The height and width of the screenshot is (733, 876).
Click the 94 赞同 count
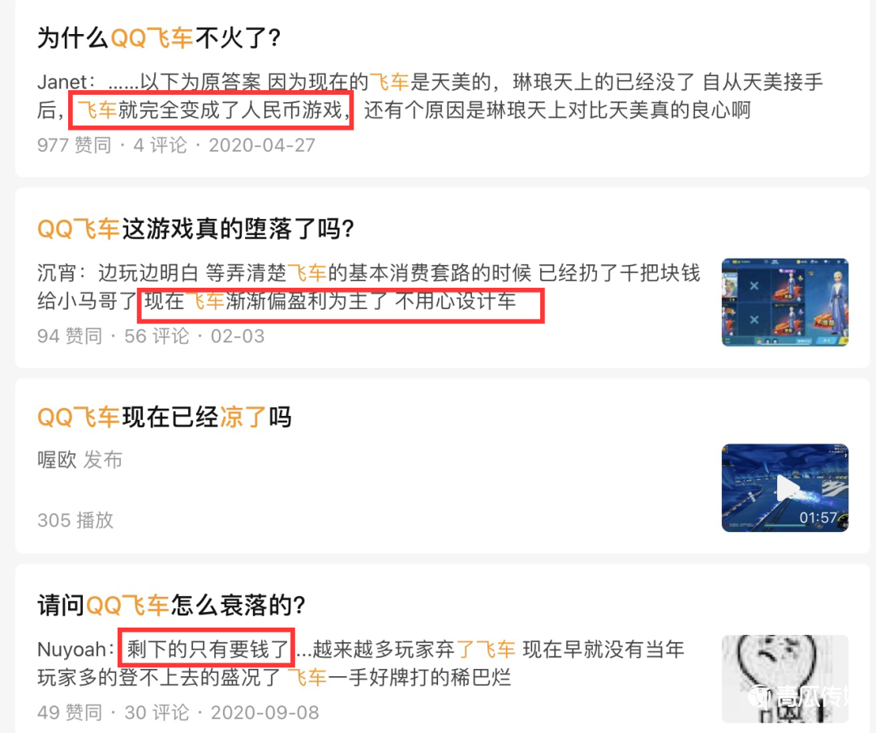point(70,336)
